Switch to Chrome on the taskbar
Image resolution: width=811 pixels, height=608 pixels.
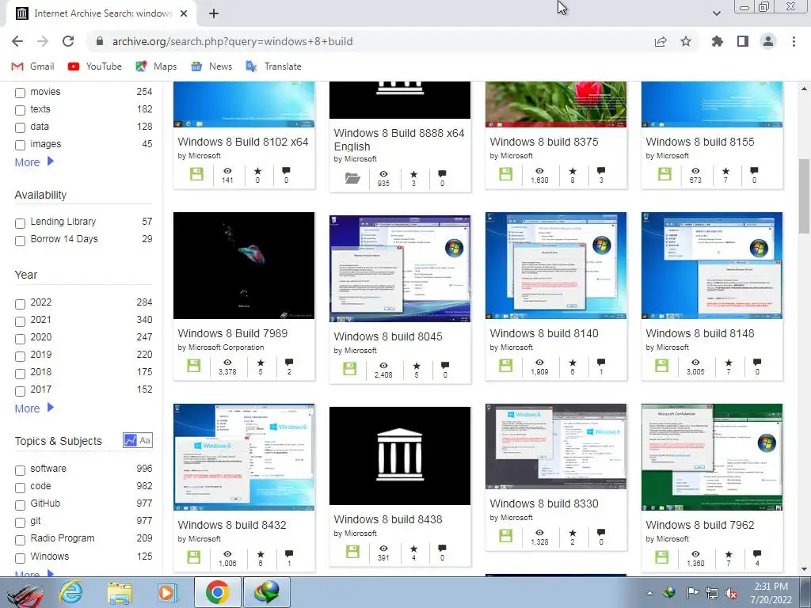coord(217,592)
